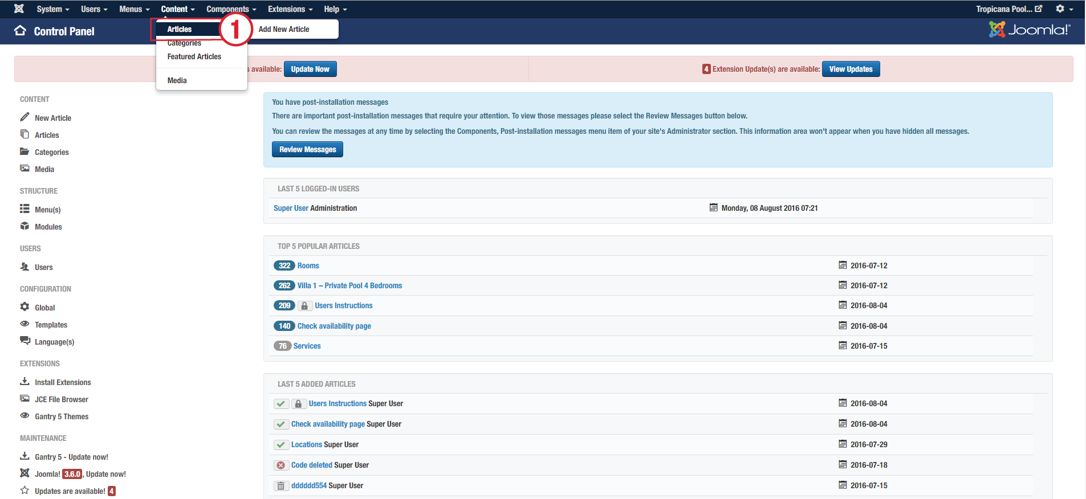Click the Tropicana Pool site name link
Viewport: 1086px width, 499px height.
coord(1004,9)
